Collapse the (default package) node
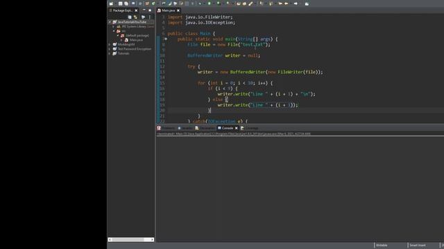 pos(118,35)
